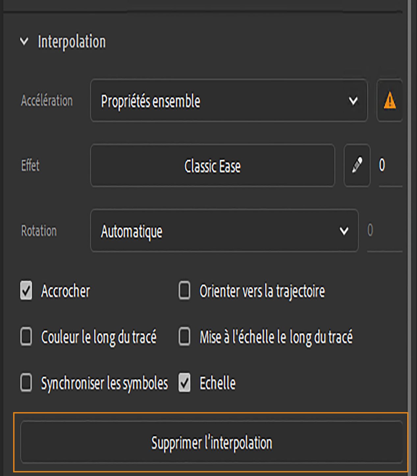Viewport: 417px width, 476px height.
Task: Click the Accélération label
Action: pyautogui.click(x=47, y=101)
